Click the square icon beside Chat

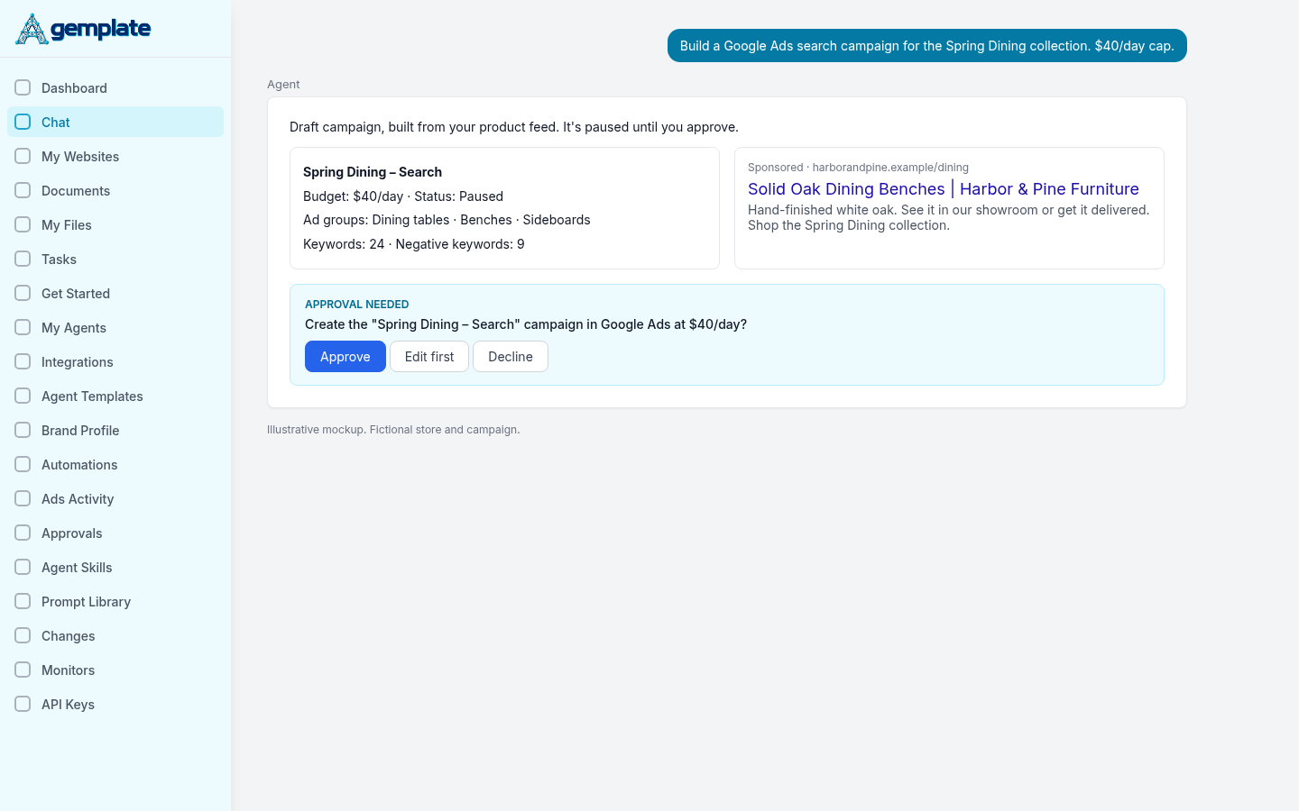pyautogui.click(x=23, y=122)
